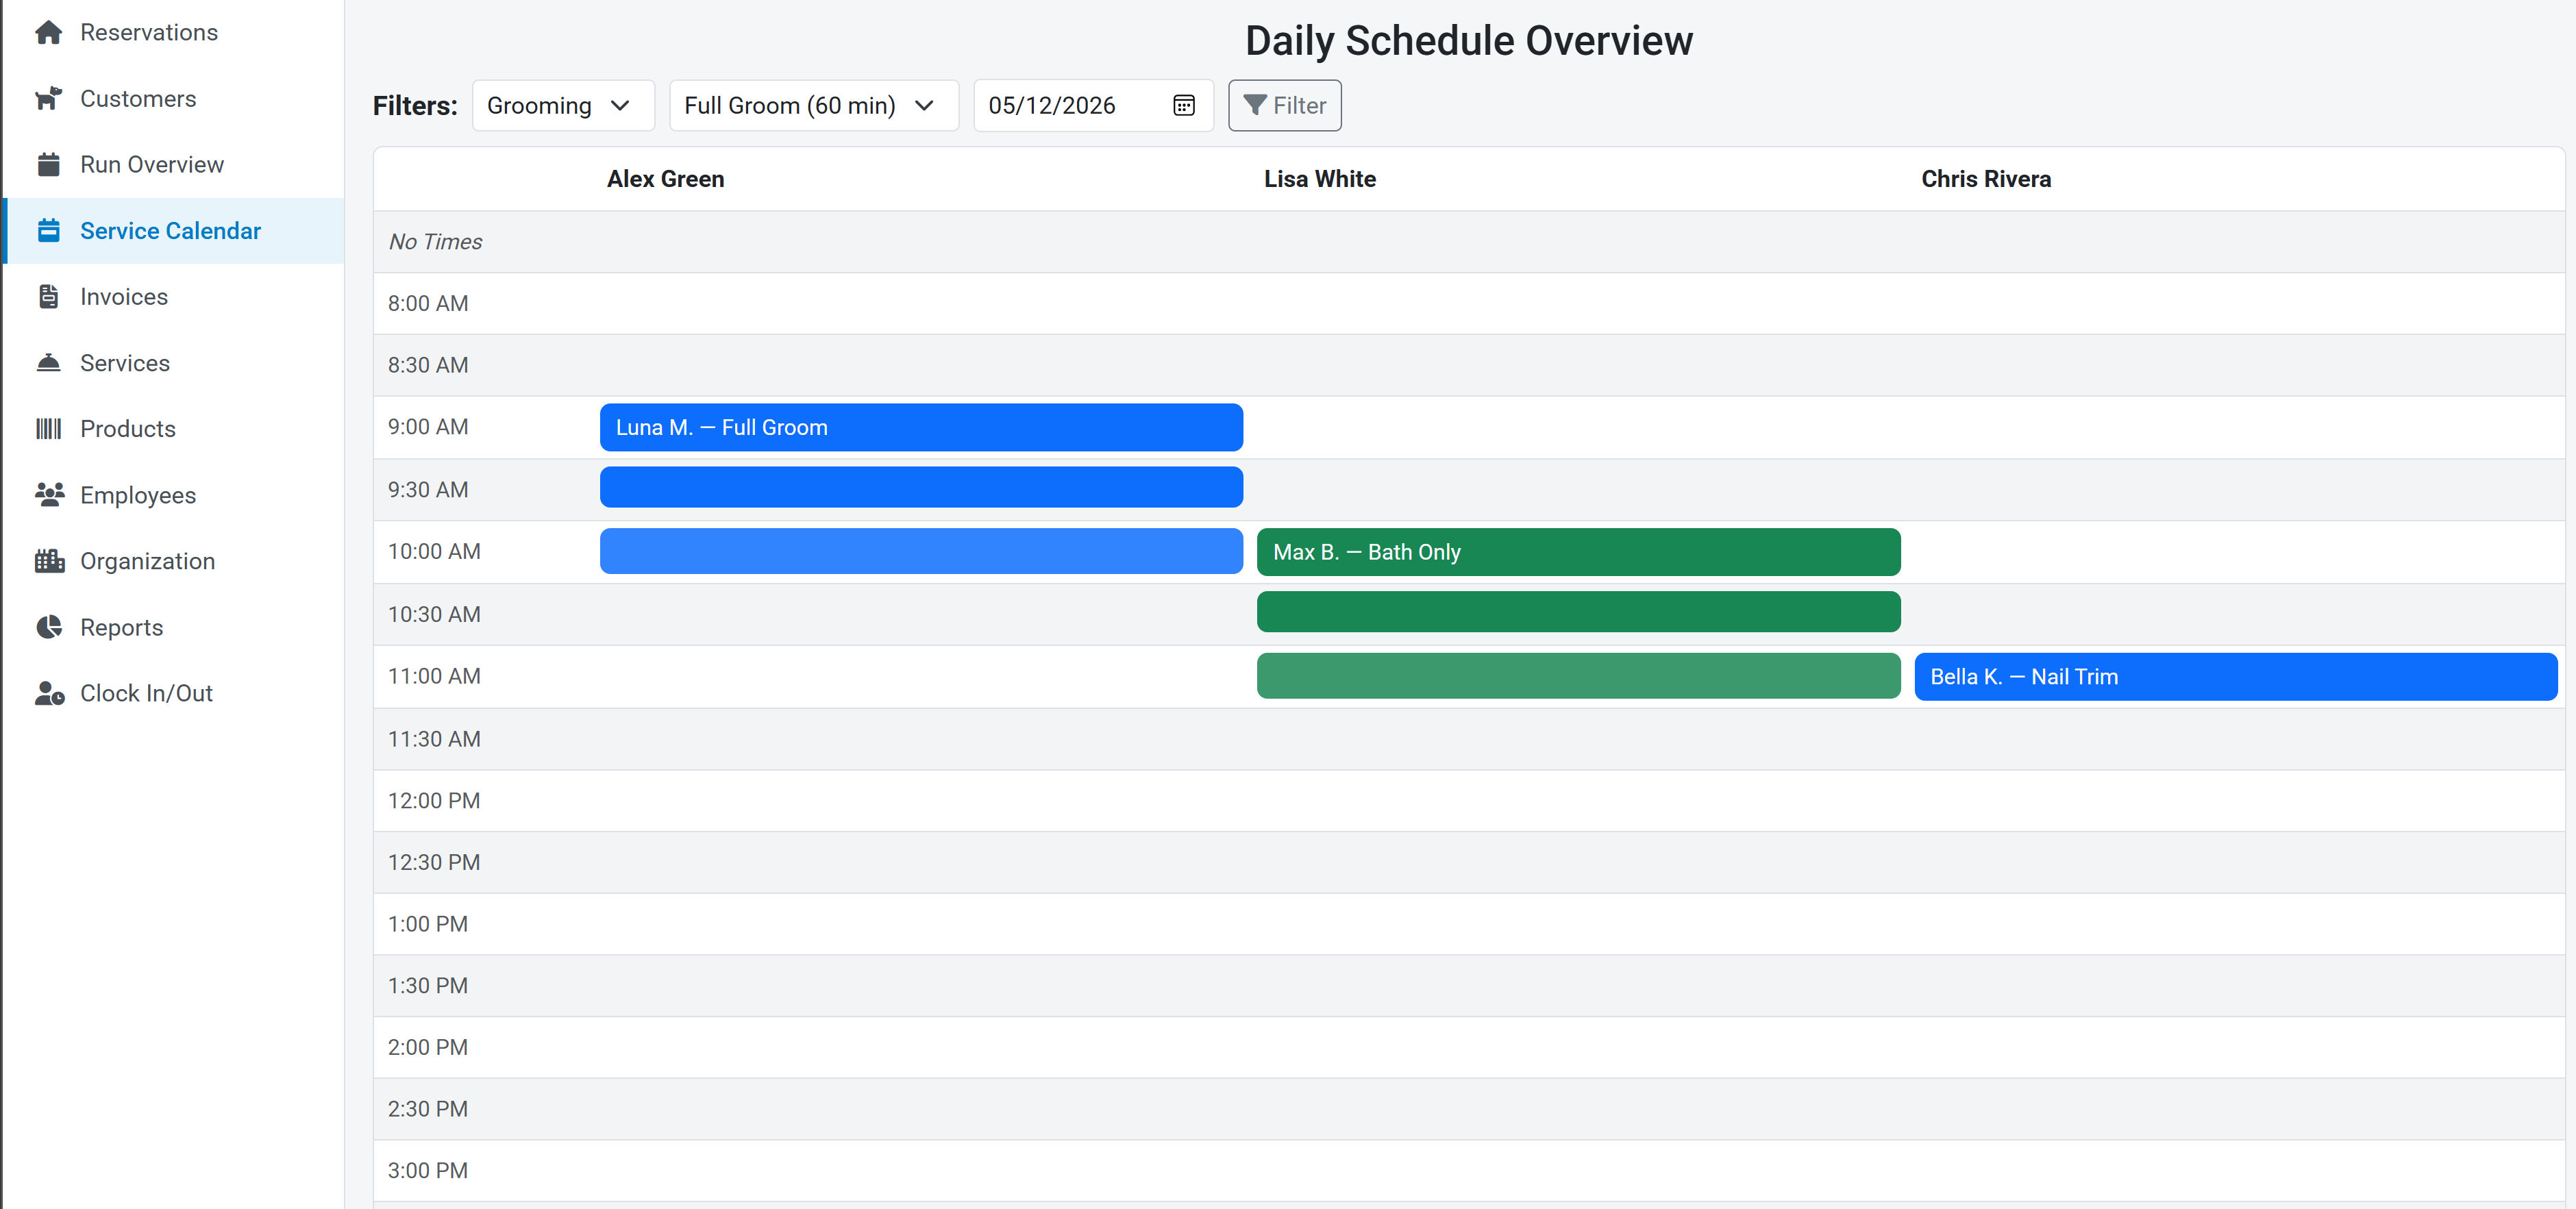The width and height of the screenshot is (2576, 1209).
Task: Open Reservations in the sidebar
Action: (x=174, y=33)
